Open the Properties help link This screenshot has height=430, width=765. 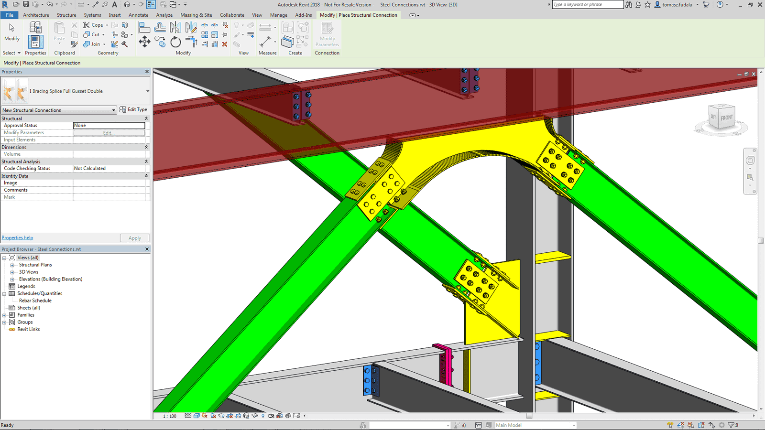(x=17, y=237)
